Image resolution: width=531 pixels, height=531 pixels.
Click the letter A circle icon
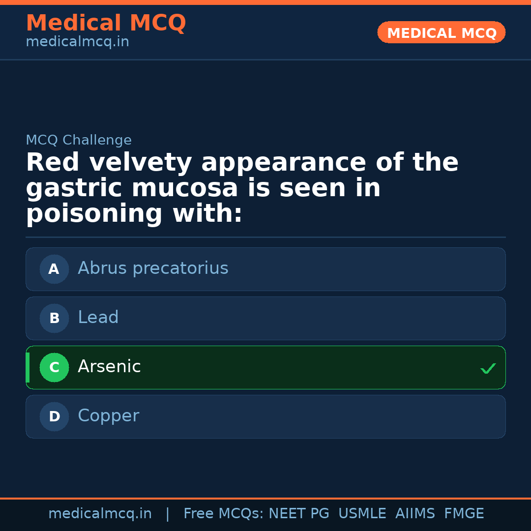pos(54,269)
